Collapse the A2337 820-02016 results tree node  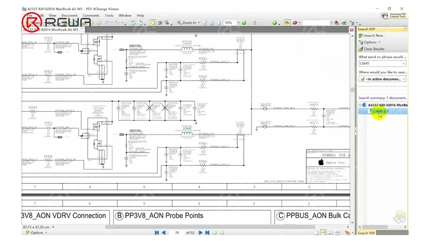pyautogui.click(x=360, y=105)
